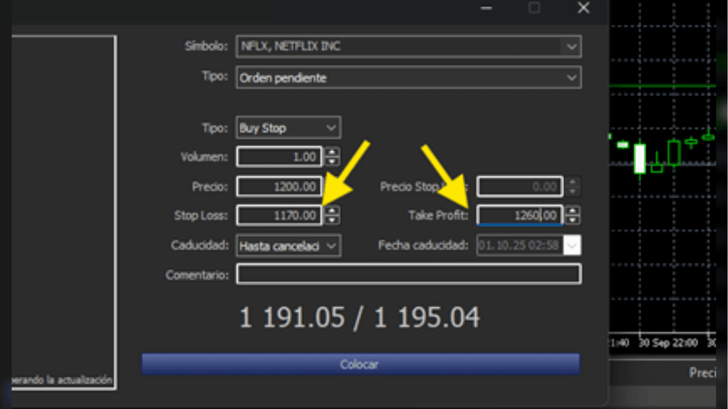This screenshot has width=728, height=409.
Task: Expand the Fecha caducidad date selector
Action: coord(571,245)
